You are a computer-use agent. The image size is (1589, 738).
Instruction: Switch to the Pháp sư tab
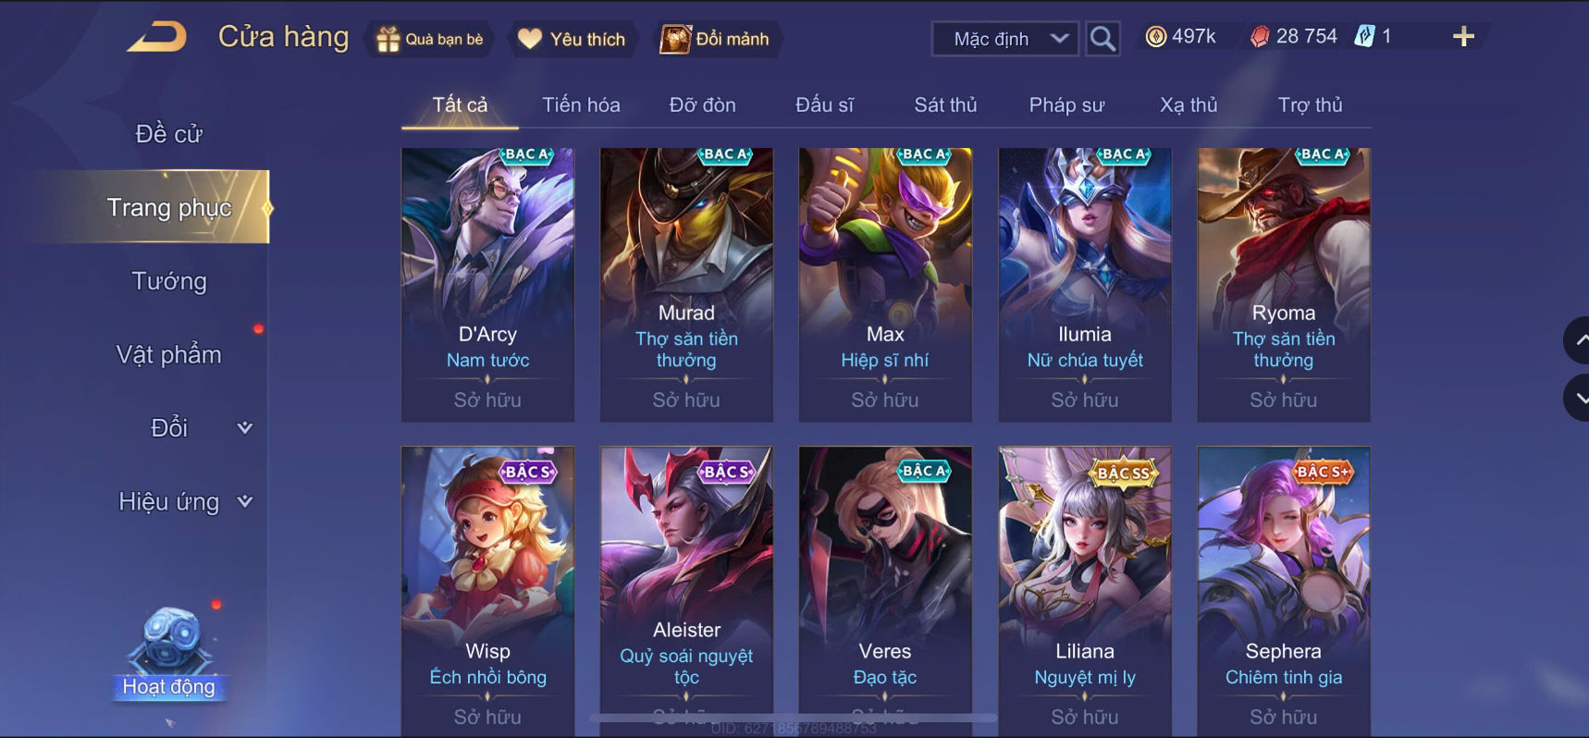pos(1066,105)
